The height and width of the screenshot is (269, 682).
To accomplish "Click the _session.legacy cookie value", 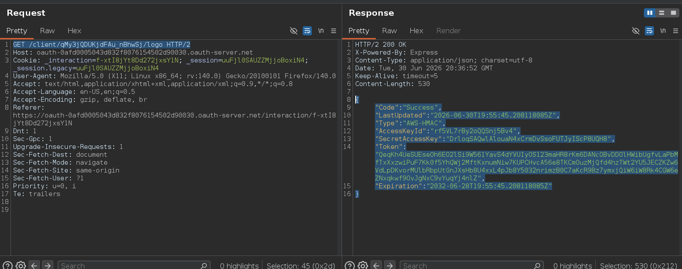I will (118, 68).
